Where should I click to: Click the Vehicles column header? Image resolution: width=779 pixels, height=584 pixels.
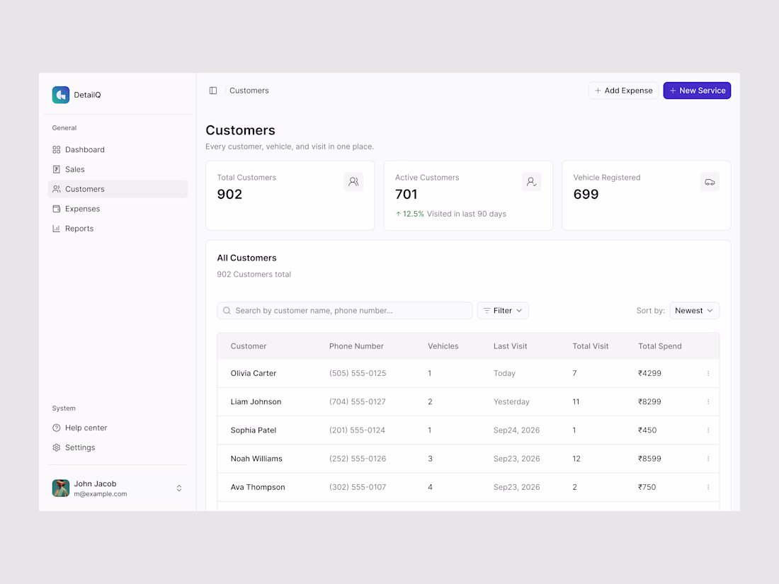[443, 346]
